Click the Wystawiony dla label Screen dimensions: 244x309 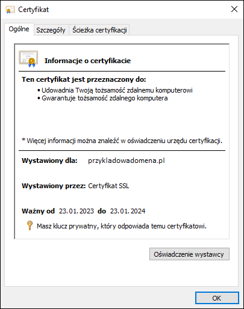pos(49,161)
